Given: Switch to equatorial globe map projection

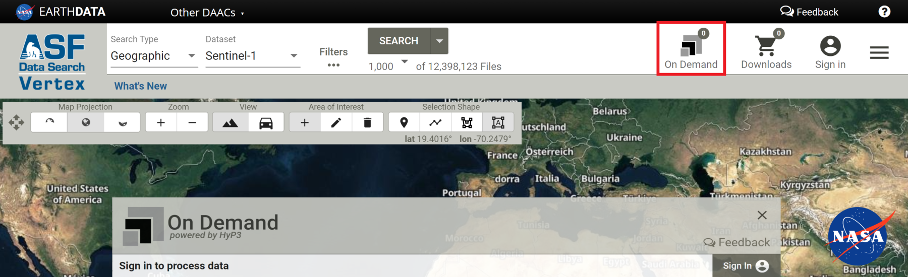Looking at the screenshot, I should tap(86, 122).
